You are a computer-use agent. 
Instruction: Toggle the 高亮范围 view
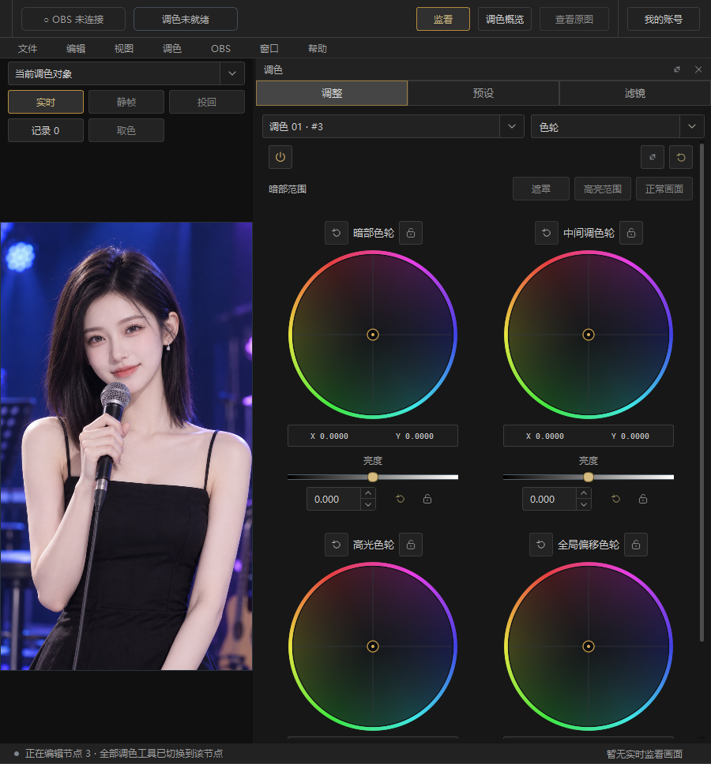603,189
